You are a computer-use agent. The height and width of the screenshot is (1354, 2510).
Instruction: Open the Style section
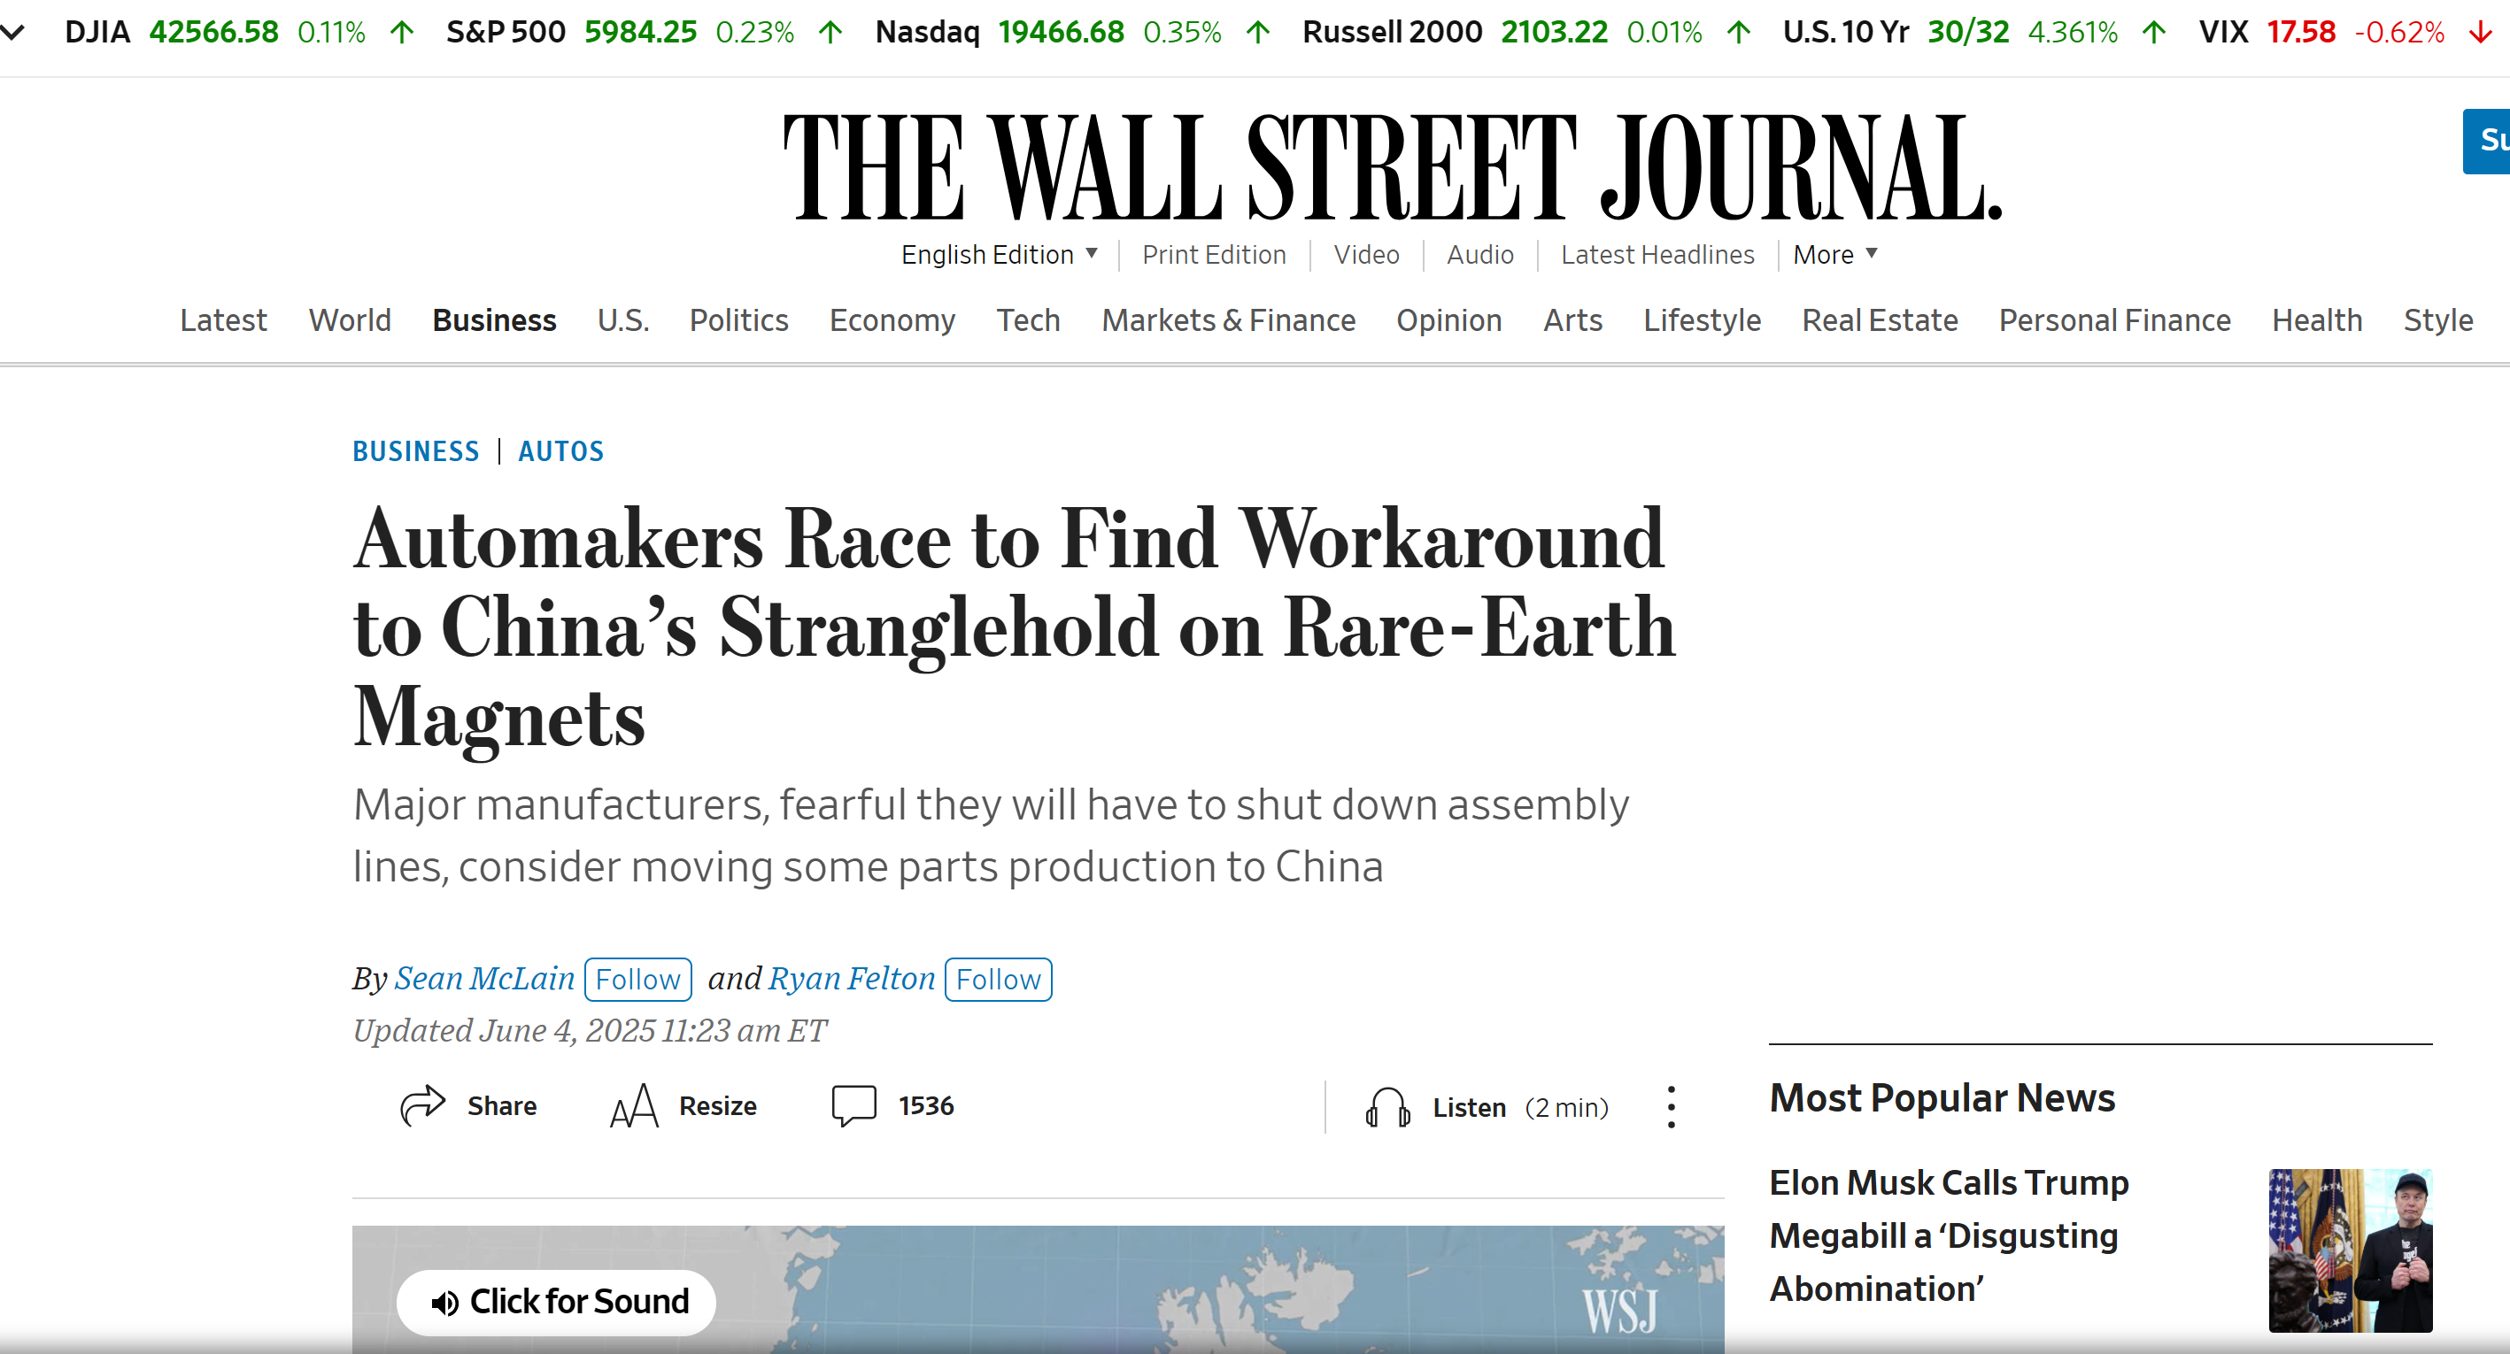pos(2438,319)
